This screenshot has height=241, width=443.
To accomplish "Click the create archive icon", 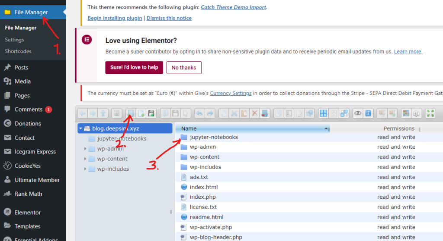I will point(392,113).
